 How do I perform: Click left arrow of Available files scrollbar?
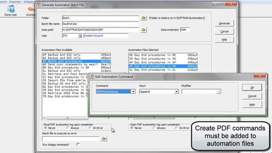tap(44, 118)
